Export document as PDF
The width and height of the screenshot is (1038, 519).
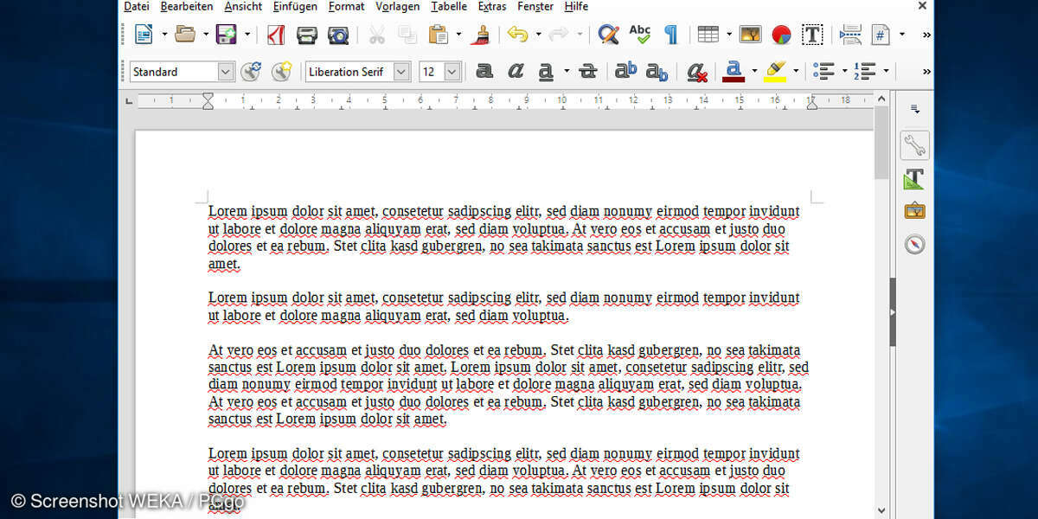click(x=276, y=35)
